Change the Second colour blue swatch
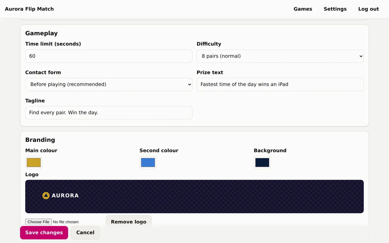 [x=148, y=162]
